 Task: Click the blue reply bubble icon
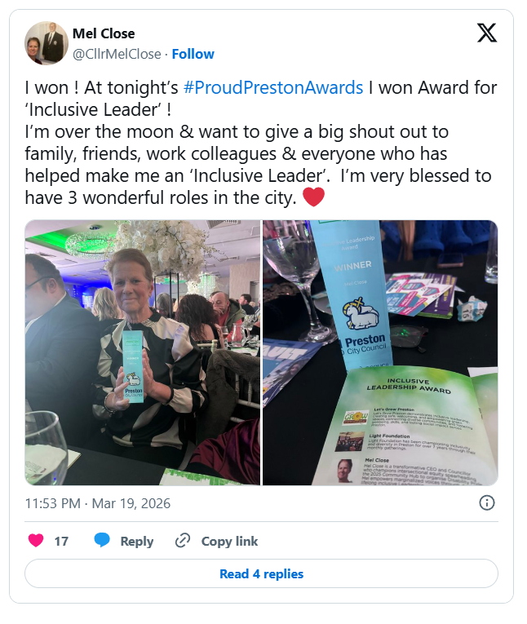coord(102,541)
